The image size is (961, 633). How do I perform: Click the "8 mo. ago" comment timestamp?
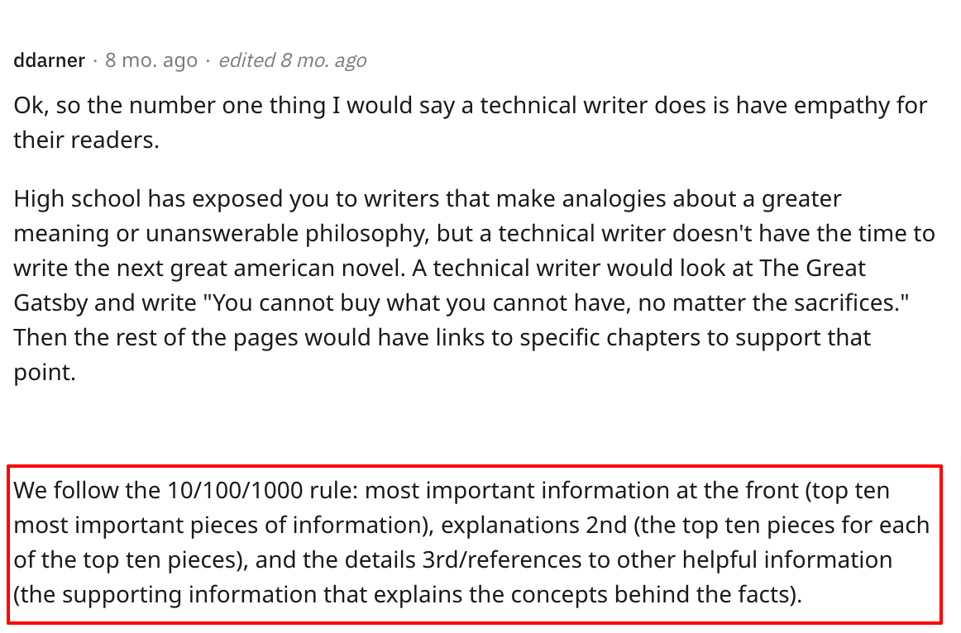151,60
